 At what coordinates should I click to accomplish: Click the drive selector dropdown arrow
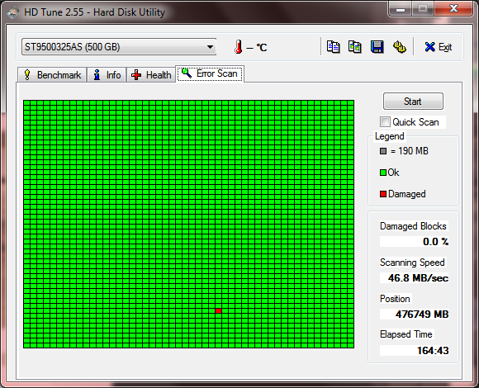click(x=210, y=47)
